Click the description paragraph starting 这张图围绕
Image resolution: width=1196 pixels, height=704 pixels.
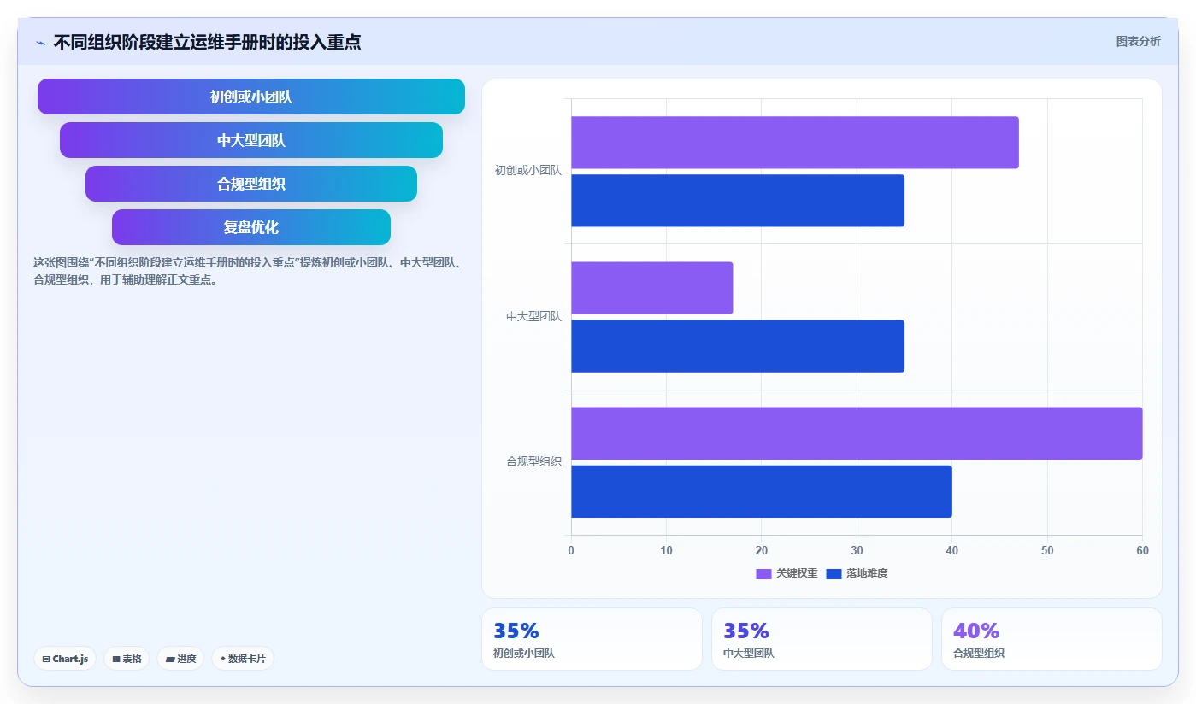coord(249,271)
